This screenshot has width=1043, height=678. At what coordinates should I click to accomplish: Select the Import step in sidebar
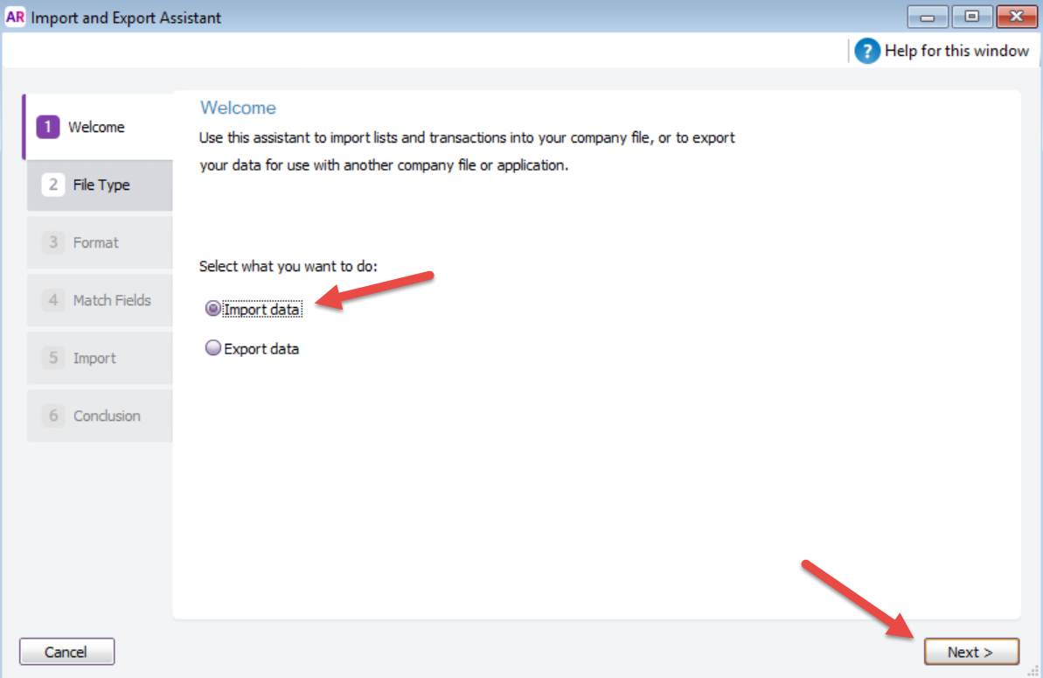(100, 358)
